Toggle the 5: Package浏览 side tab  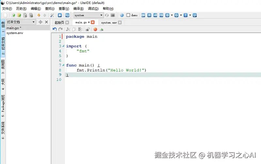(x=3, y=106)
